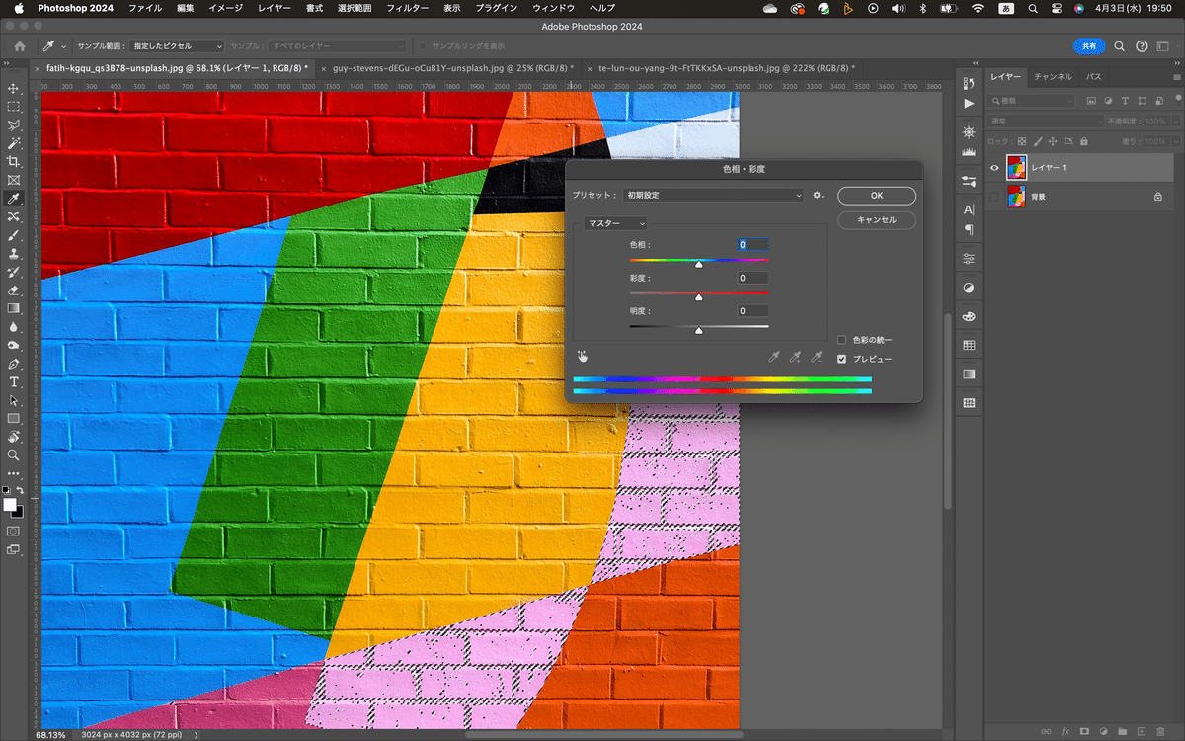Select the Brush tool
The image size is (1185, 741).
14,235
